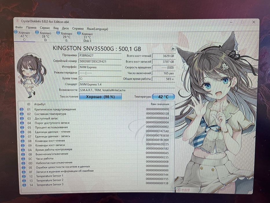
Task: Click raw value 0000000793658
Action: 157,135
